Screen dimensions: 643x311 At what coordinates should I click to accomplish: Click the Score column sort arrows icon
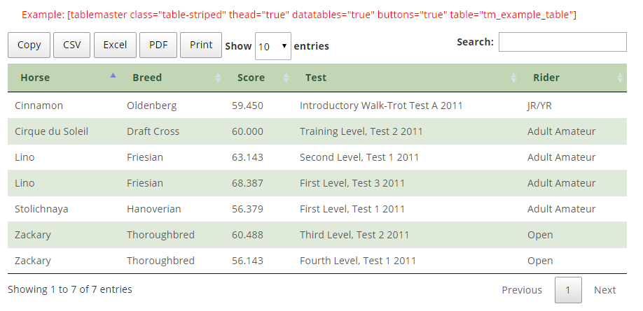click(286, 78)
